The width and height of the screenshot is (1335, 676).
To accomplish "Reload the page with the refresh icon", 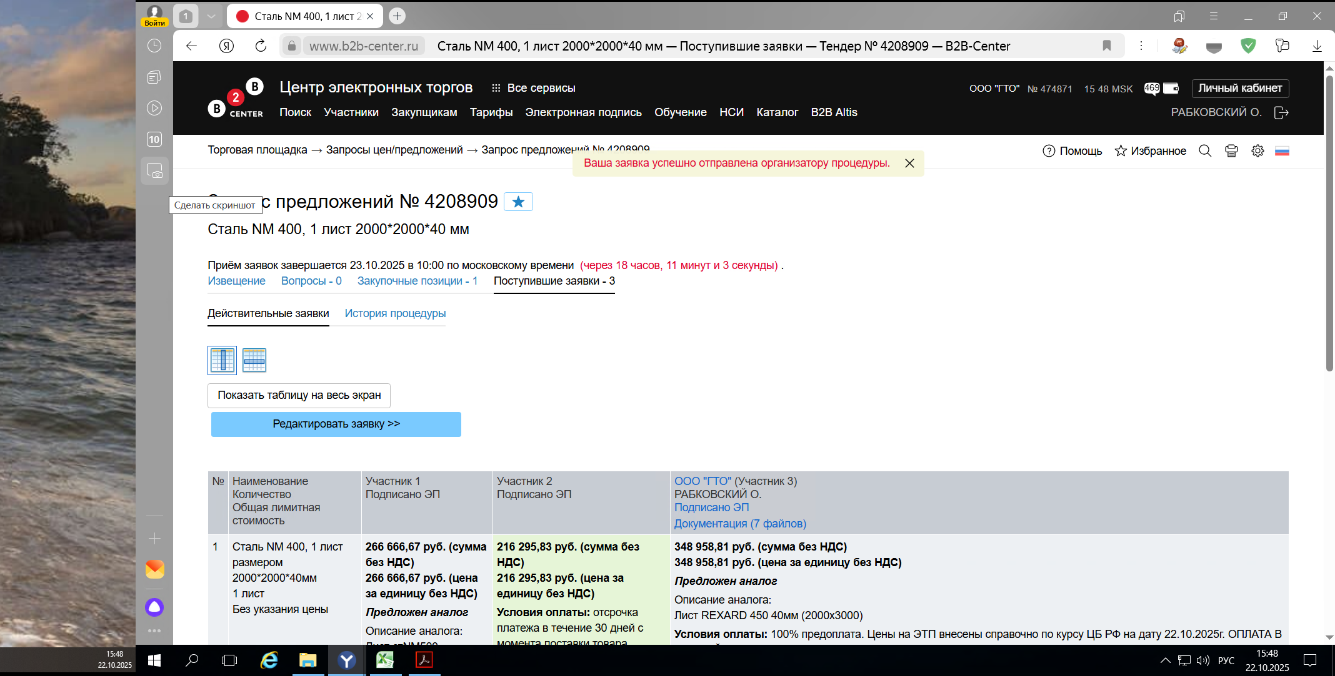I will (x=261, y=46).
